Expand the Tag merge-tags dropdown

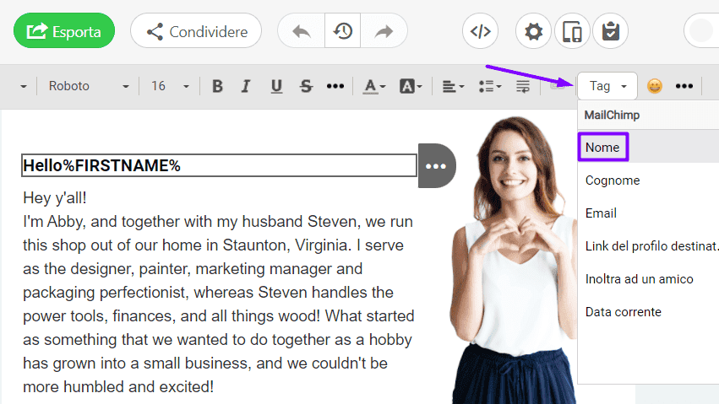[607, 86]
